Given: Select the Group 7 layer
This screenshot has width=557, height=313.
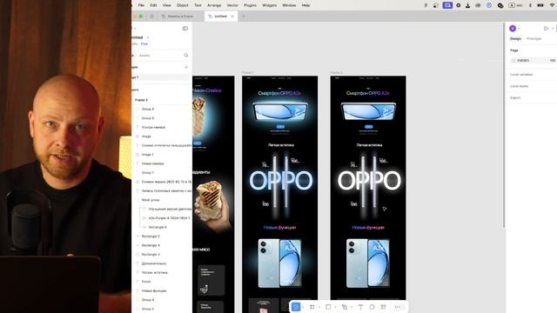Looking at the screenshot, I should pyautogui.click(x=148, y=173).
